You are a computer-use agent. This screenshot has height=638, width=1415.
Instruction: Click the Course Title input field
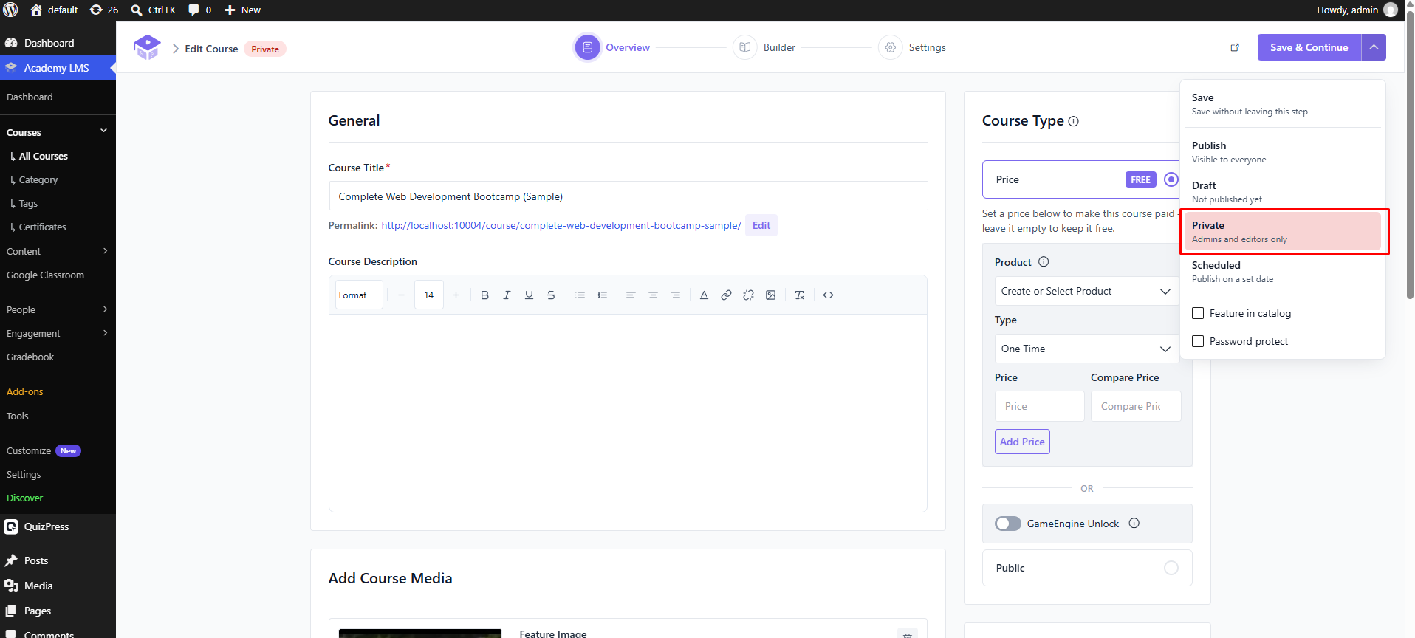click(x=628, y=196)
